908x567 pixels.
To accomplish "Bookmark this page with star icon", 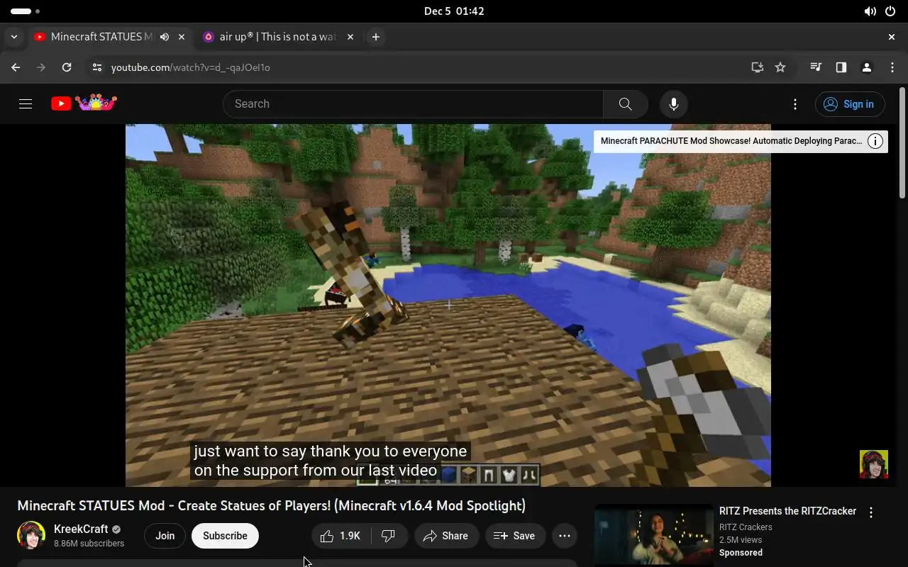I will [x=780, y=67].
